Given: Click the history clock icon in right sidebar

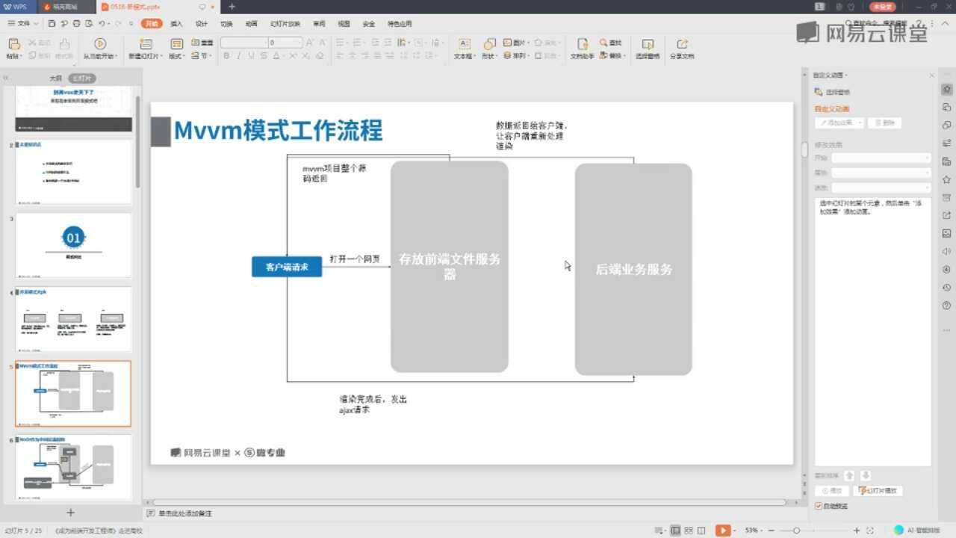Looking at the screenshot, I should coord(947,288).
